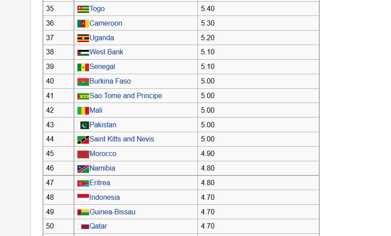The height and width of the screenshot is (236, 391).
Task: Open the Mali article link
Action: click(x=96, y=110)
